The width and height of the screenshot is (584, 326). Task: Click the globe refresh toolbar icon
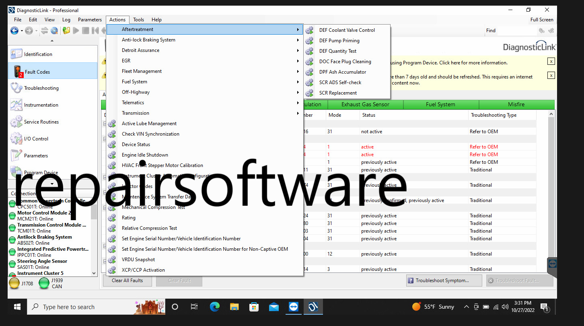click(x=54, y=31)
